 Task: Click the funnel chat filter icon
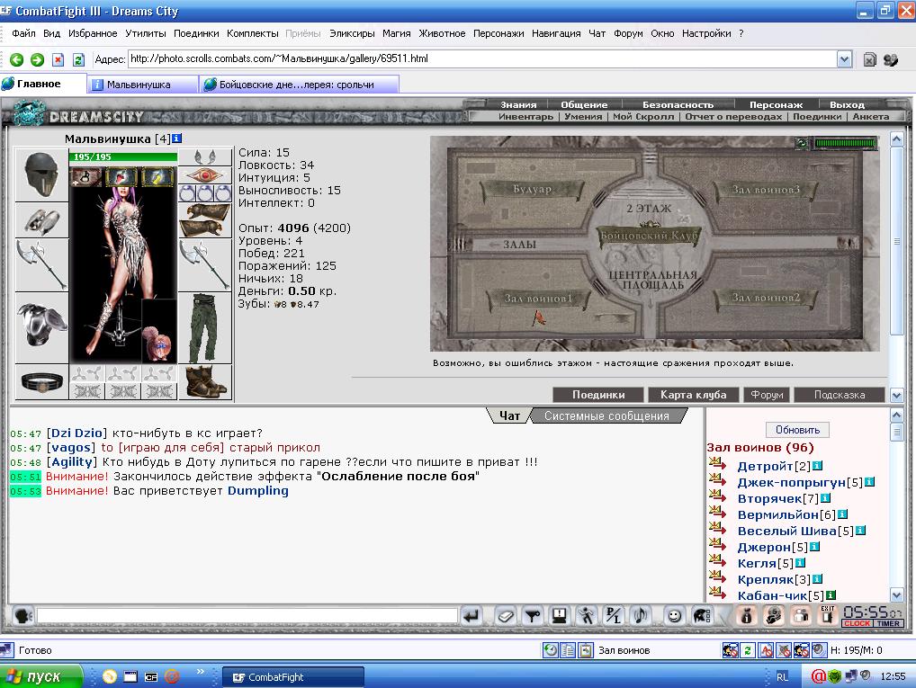pyautogui.click(x=532, y=615)
